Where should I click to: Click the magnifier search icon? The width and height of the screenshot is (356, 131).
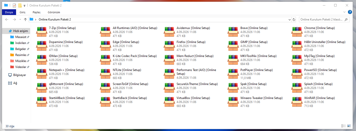click(x=346, y=19)
